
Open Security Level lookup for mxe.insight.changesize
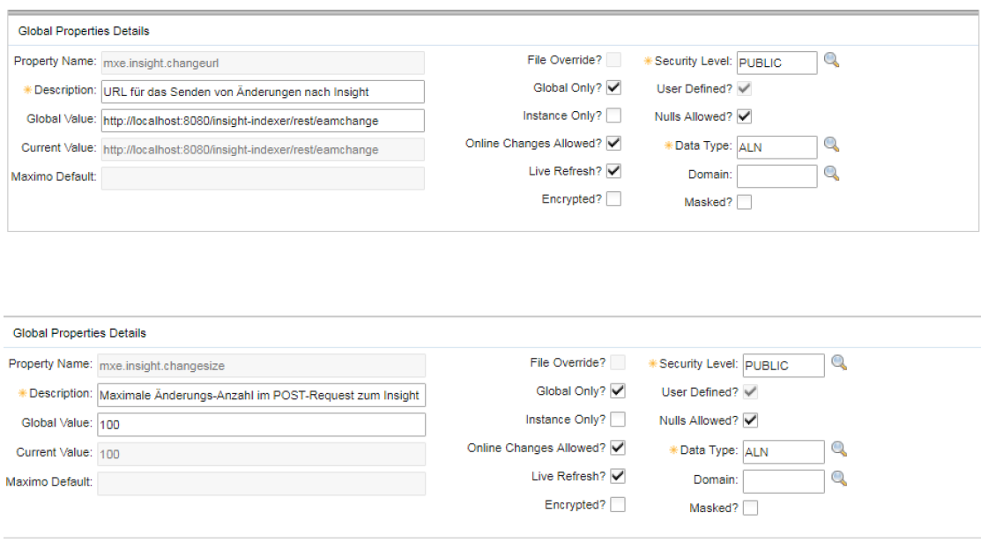(839, 362)
